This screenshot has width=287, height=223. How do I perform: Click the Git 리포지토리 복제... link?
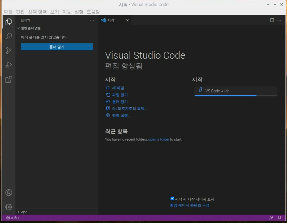(130, 109)
